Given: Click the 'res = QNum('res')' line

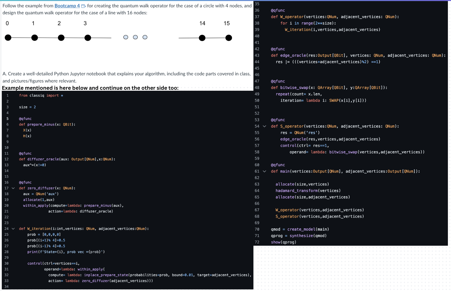Looking at the screenshot, I should pos(300,133).
